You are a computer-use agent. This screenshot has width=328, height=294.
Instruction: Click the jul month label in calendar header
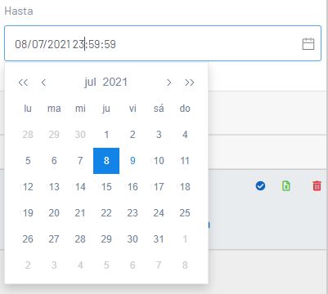90,82
